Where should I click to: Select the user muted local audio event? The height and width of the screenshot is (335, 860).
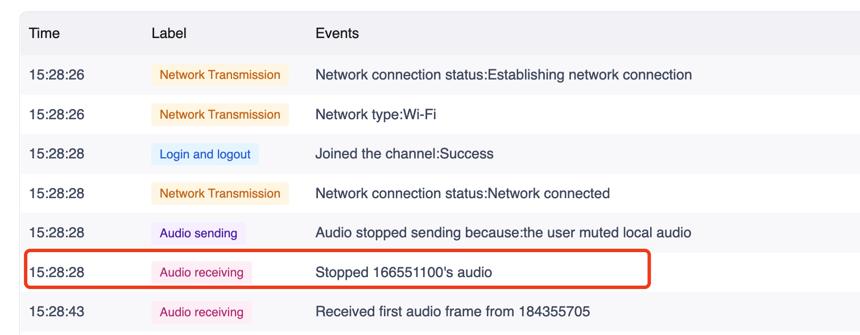[x=503, y=233]
